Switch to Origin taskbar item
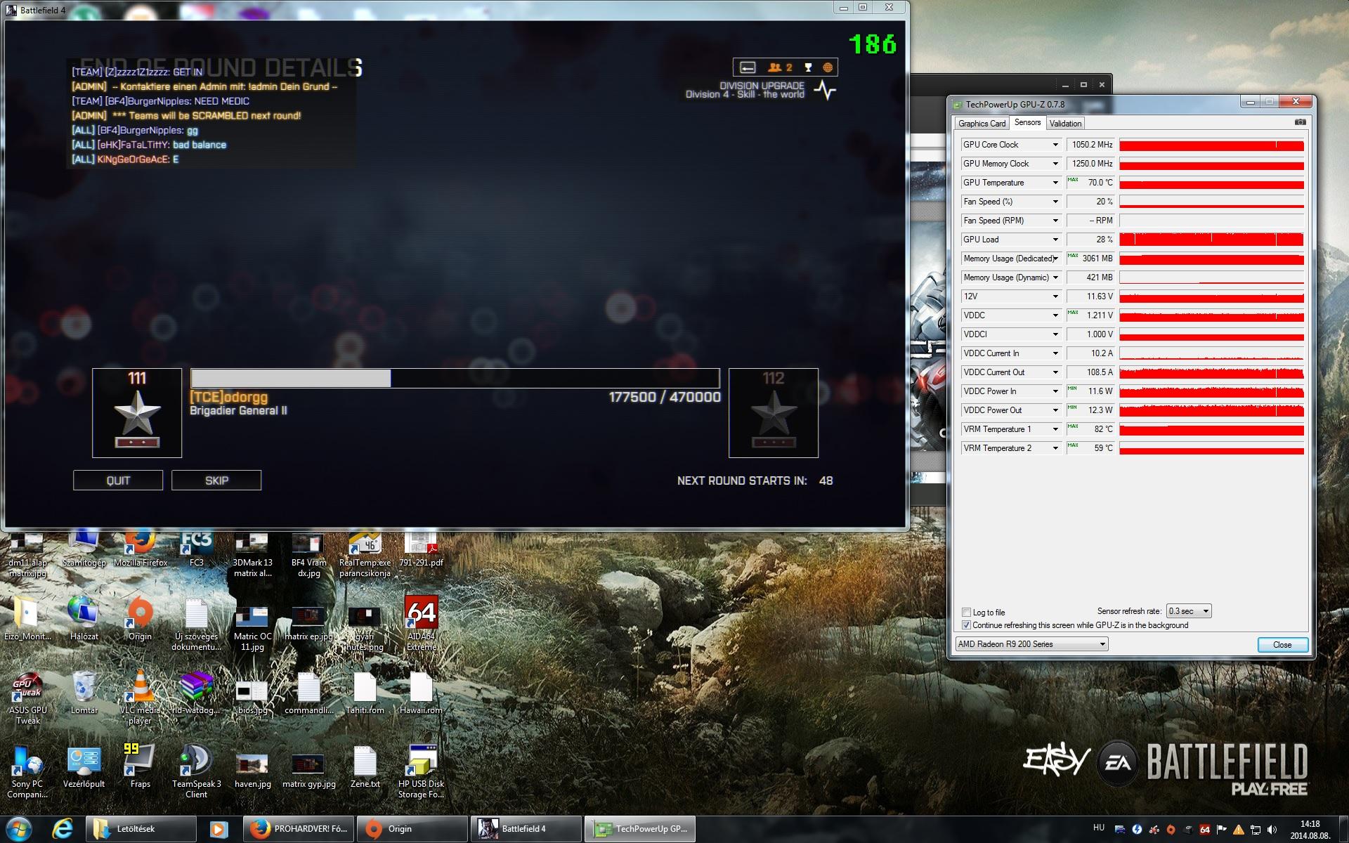The image size is (1349, 843). [x=412, y=829]
